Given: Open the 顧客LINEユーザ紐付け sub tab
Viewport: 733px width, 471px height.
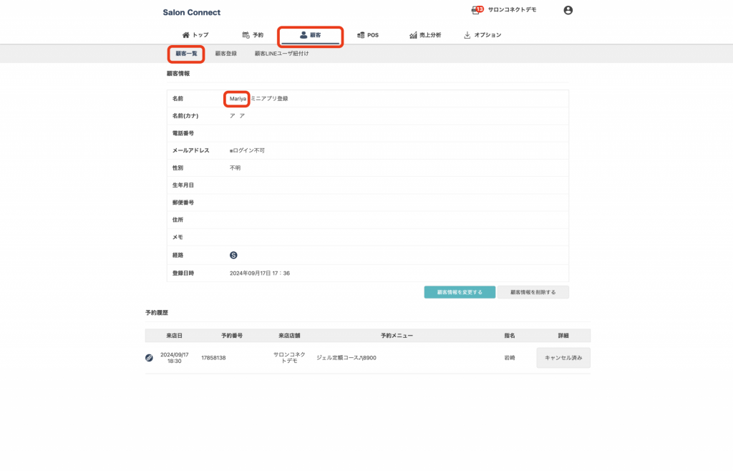Looking at the screenshot, I should [281, 54].
